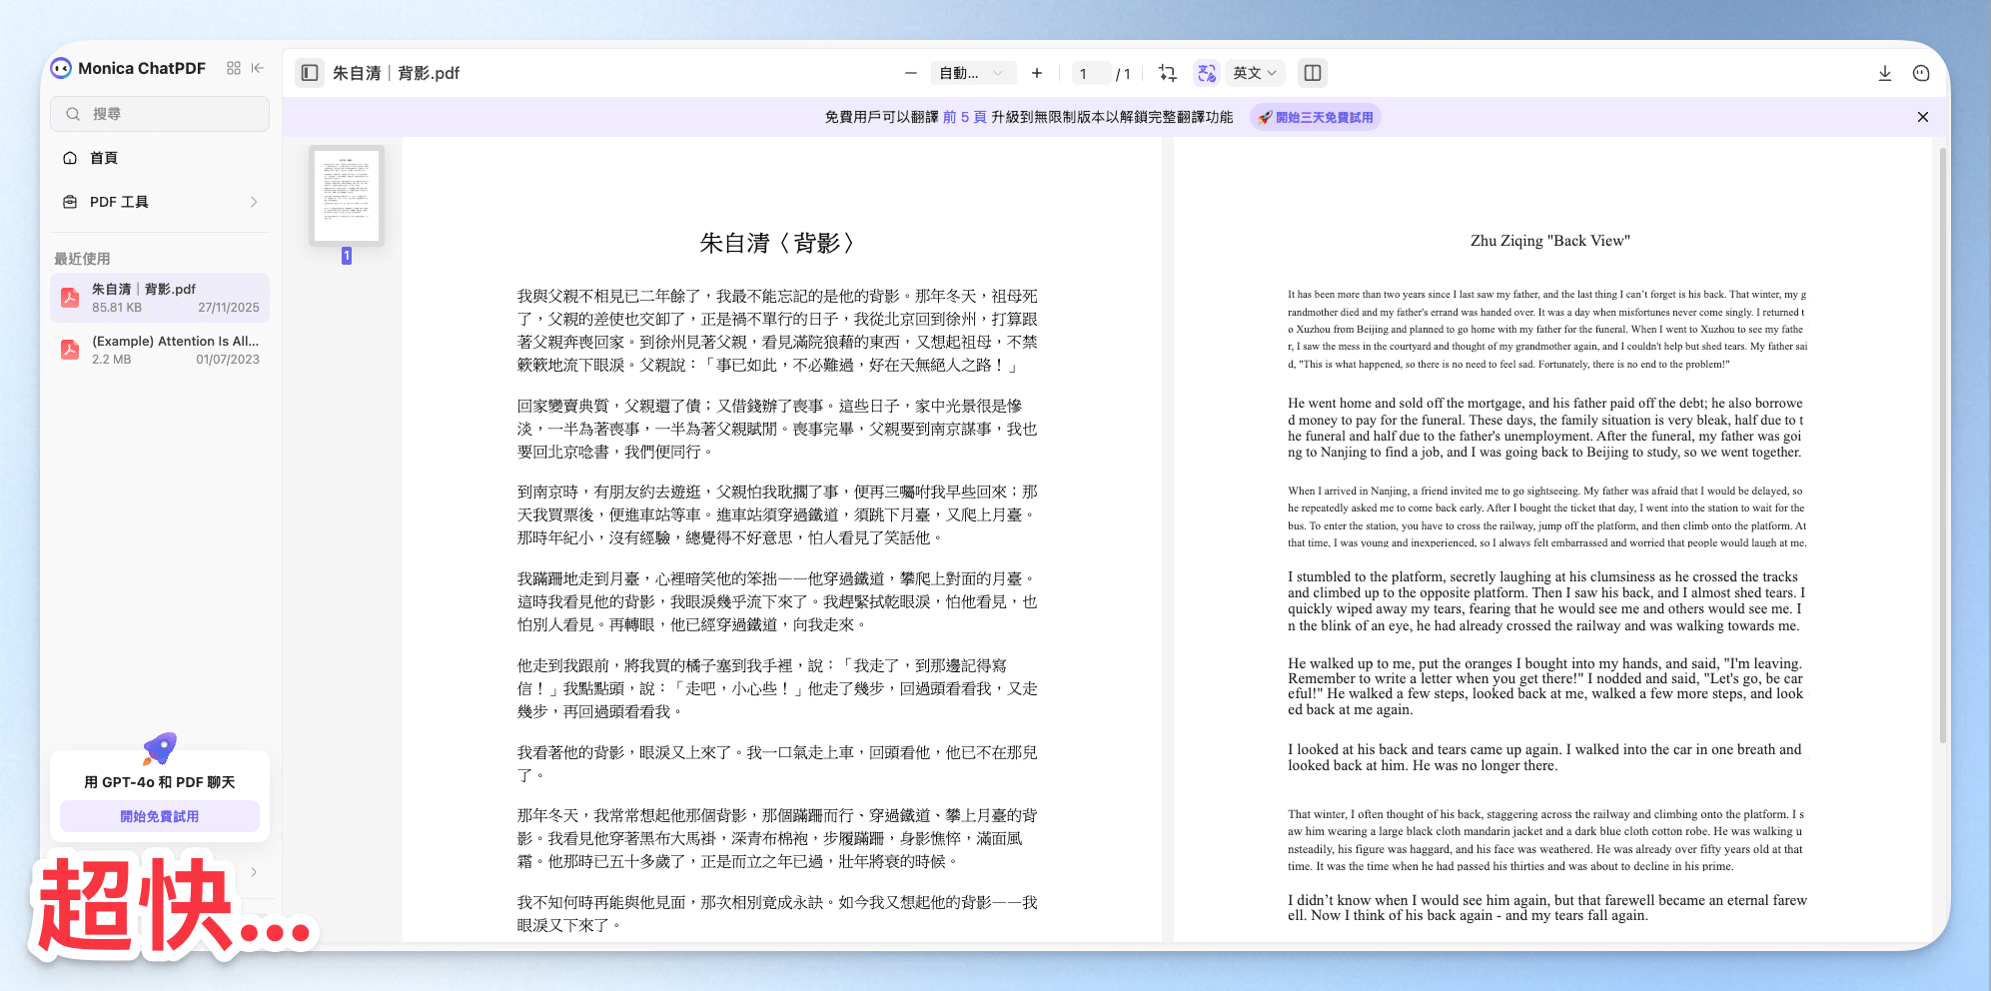This screenshot has width=1991, height=991.
Task: Open the zoom level dropdown
Action: [x=971, y=73]
